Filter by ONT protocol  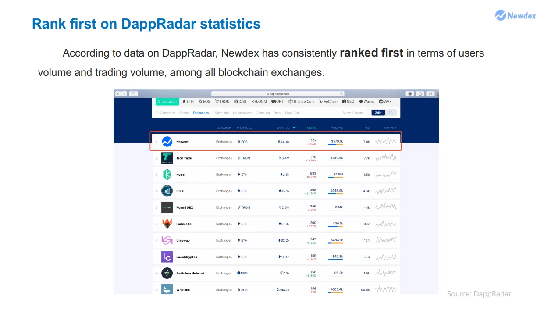coord(277,102)
